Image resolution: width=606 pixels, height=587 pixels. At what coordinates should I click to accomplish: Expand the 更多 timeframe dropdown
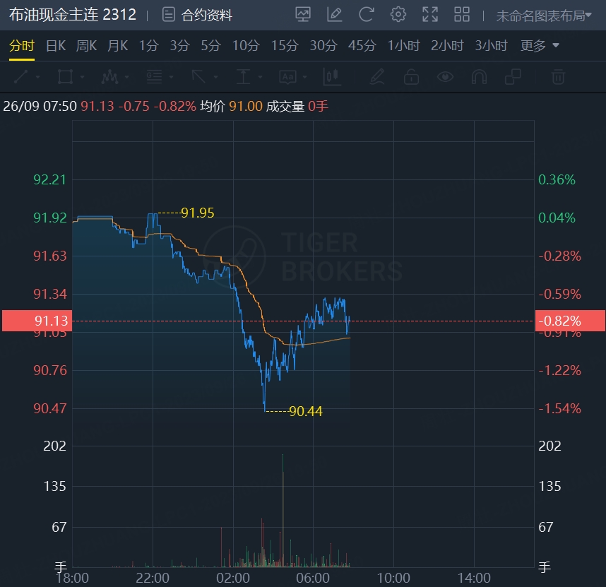pyautogui.click(x=540, y=46)
